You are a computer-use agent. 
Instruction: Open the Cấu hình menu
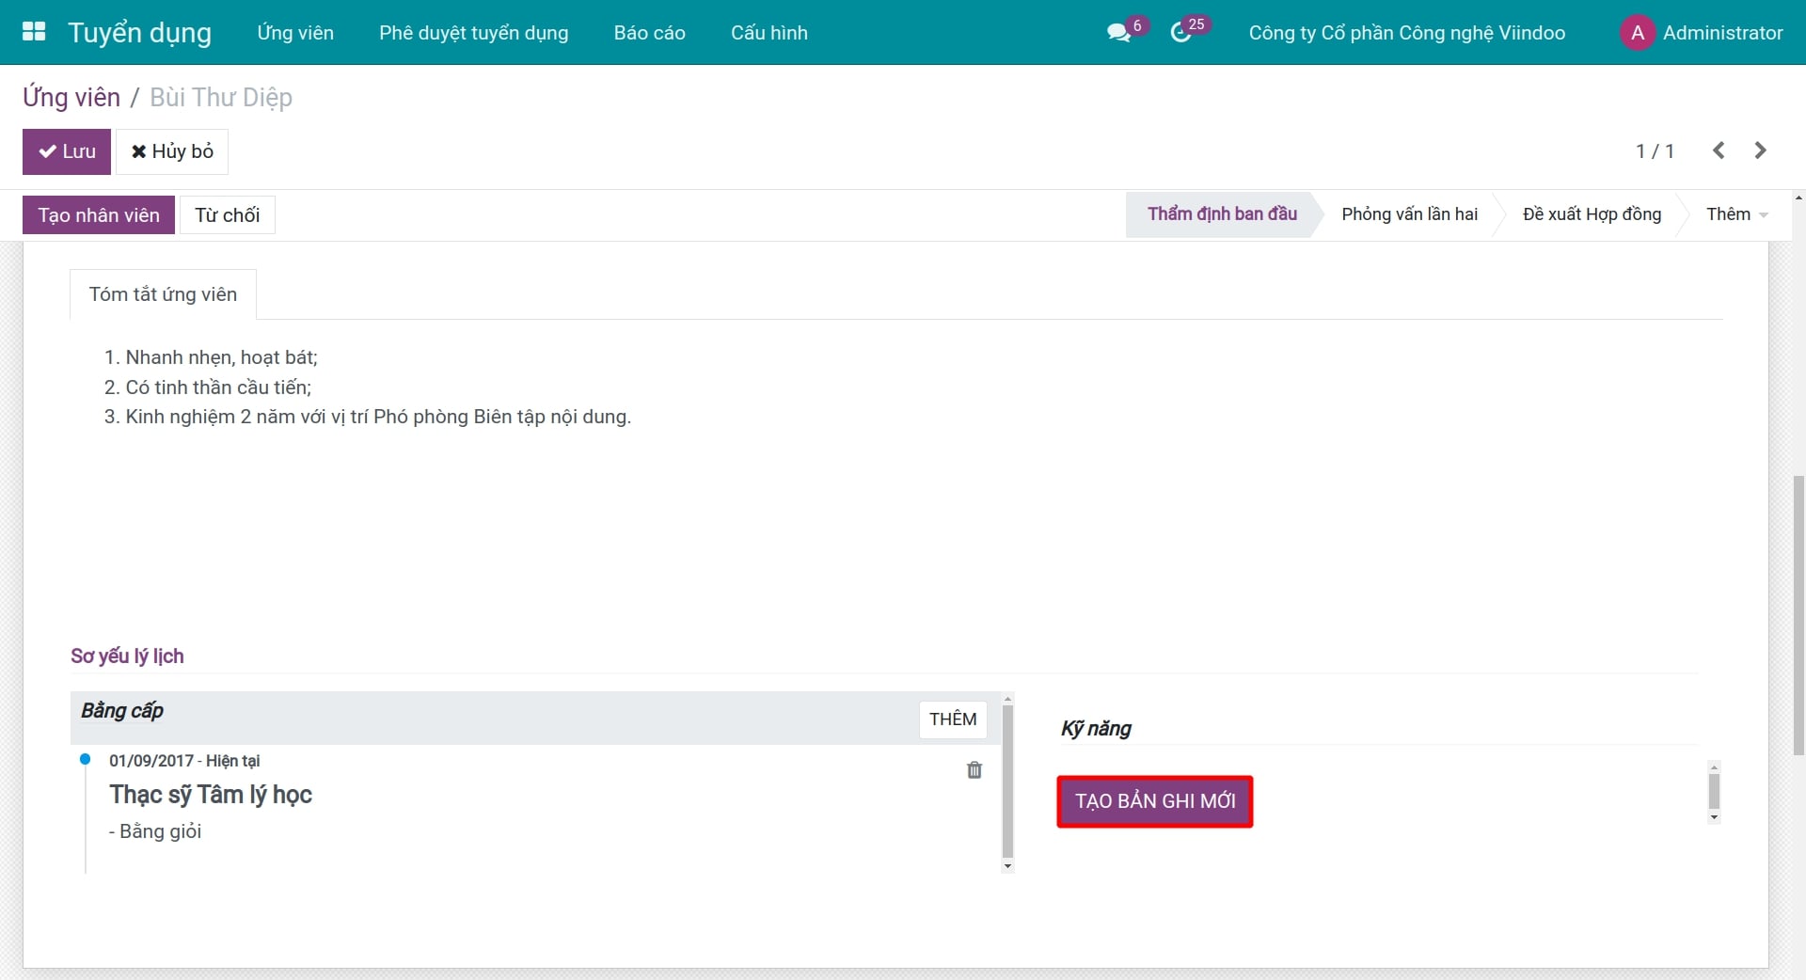[x=768, y=33]
